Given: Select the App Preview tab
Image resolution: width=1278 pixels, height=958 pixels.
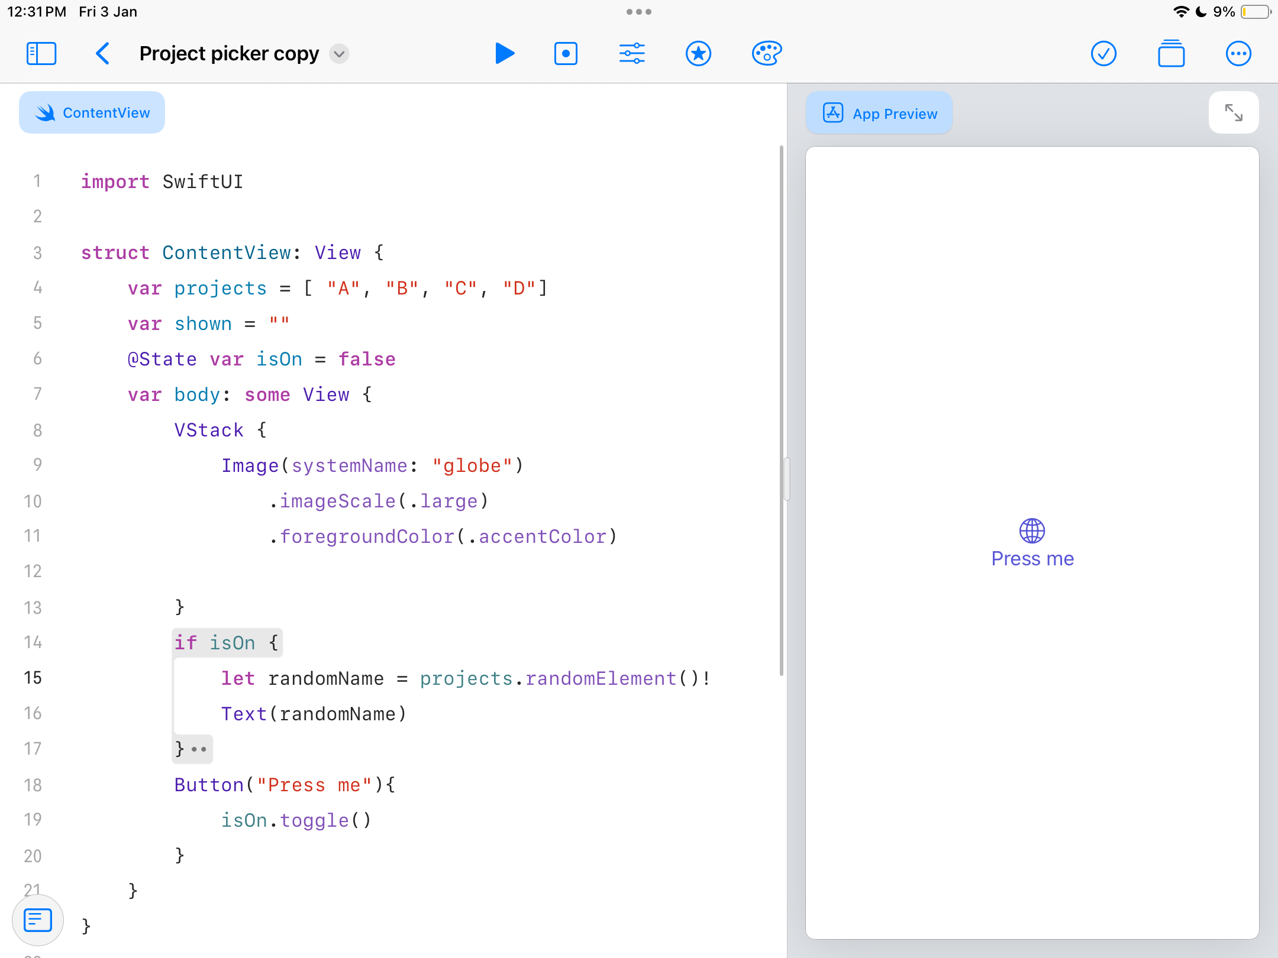Looking at the screenshot, I should click(879, 113).
